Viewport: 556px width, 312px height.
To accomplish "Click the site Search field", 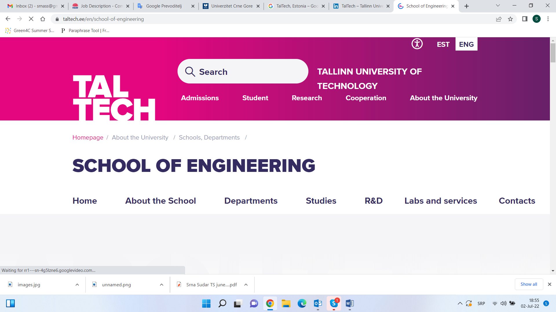I will tap(243, 71).
